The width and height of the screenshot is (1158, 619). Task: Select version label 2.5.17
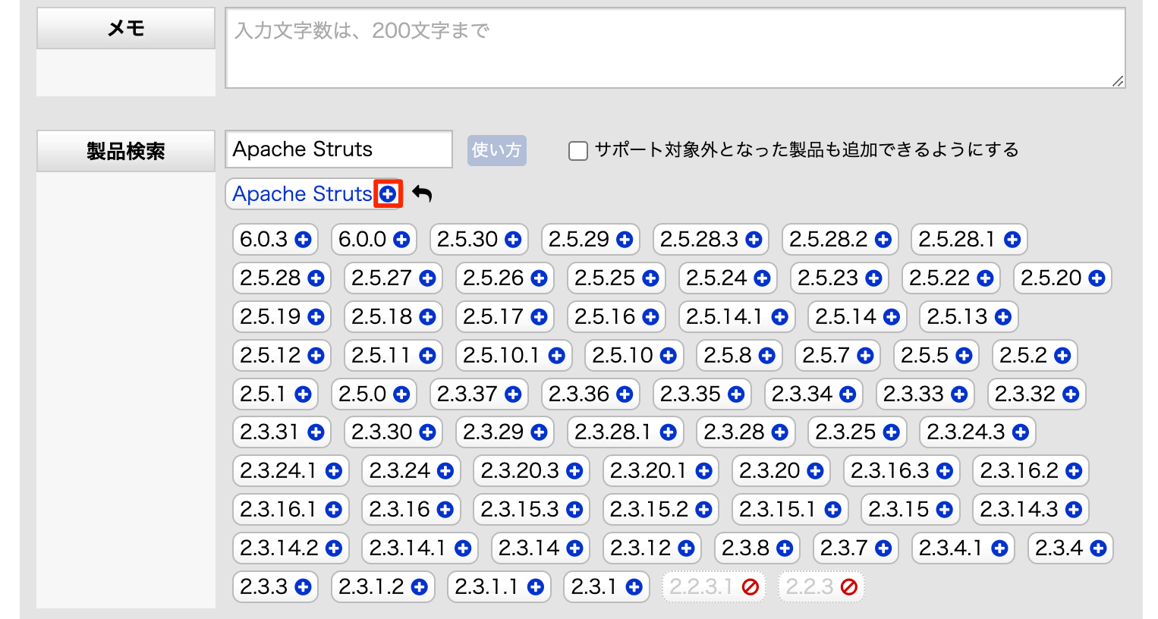[x=493, y=317]
